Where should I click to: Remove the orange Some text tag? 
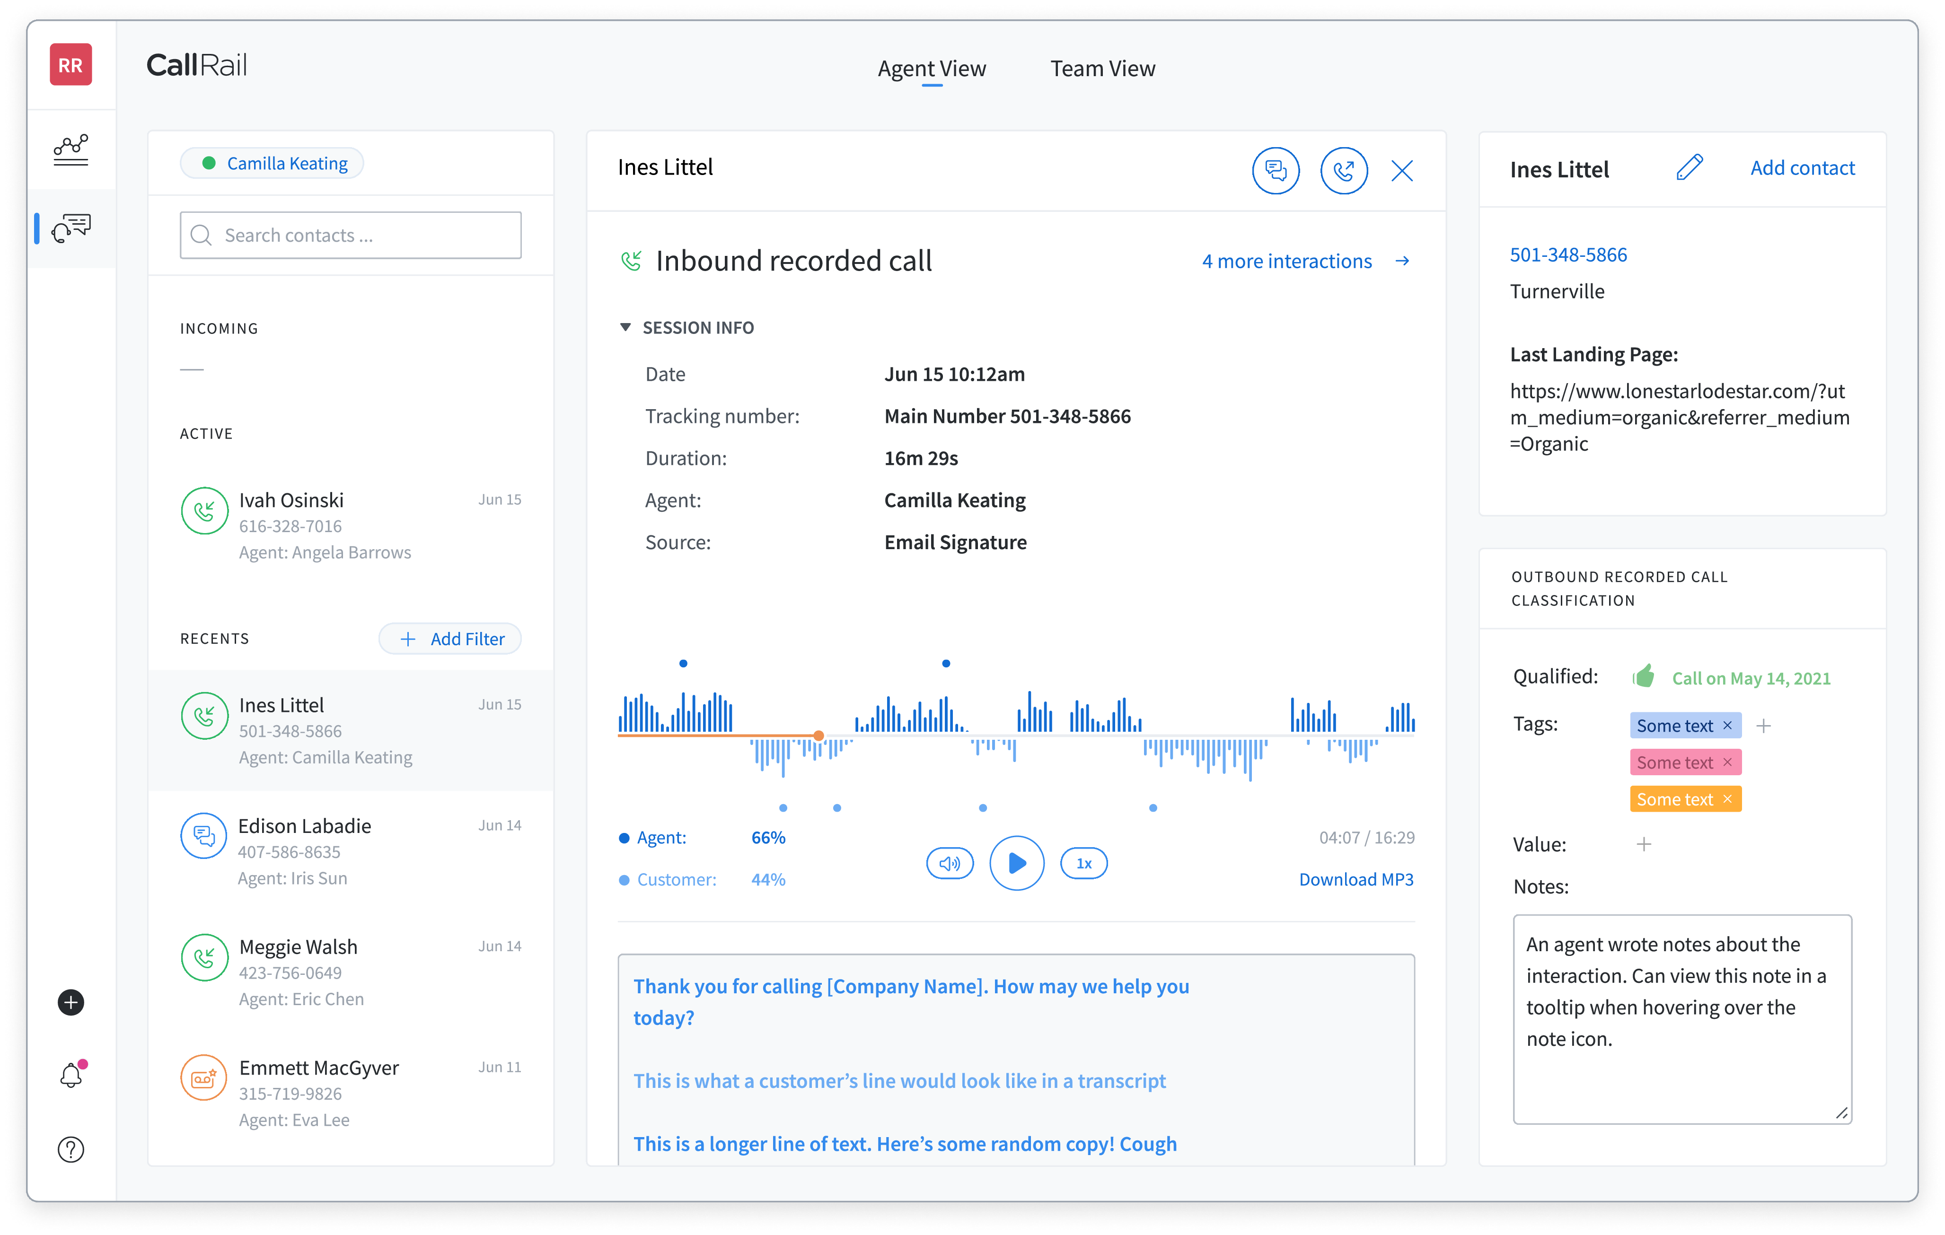click(x=1726, y=798)
